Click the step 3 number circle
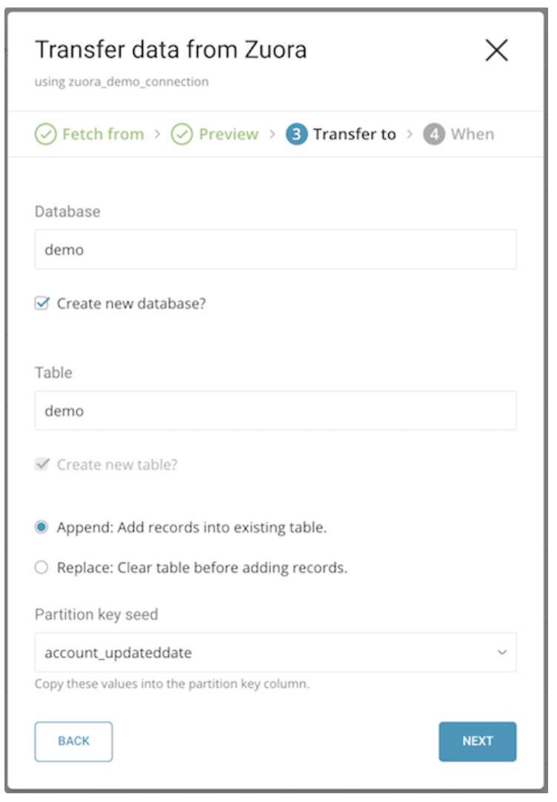557x802 pixels. (296, 134)
